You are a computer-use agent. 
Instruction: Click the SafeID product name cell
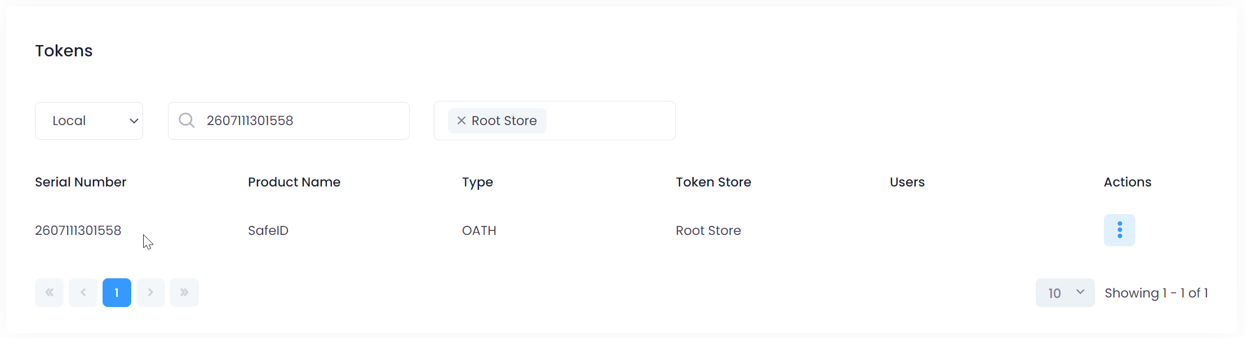click(268, 230)
